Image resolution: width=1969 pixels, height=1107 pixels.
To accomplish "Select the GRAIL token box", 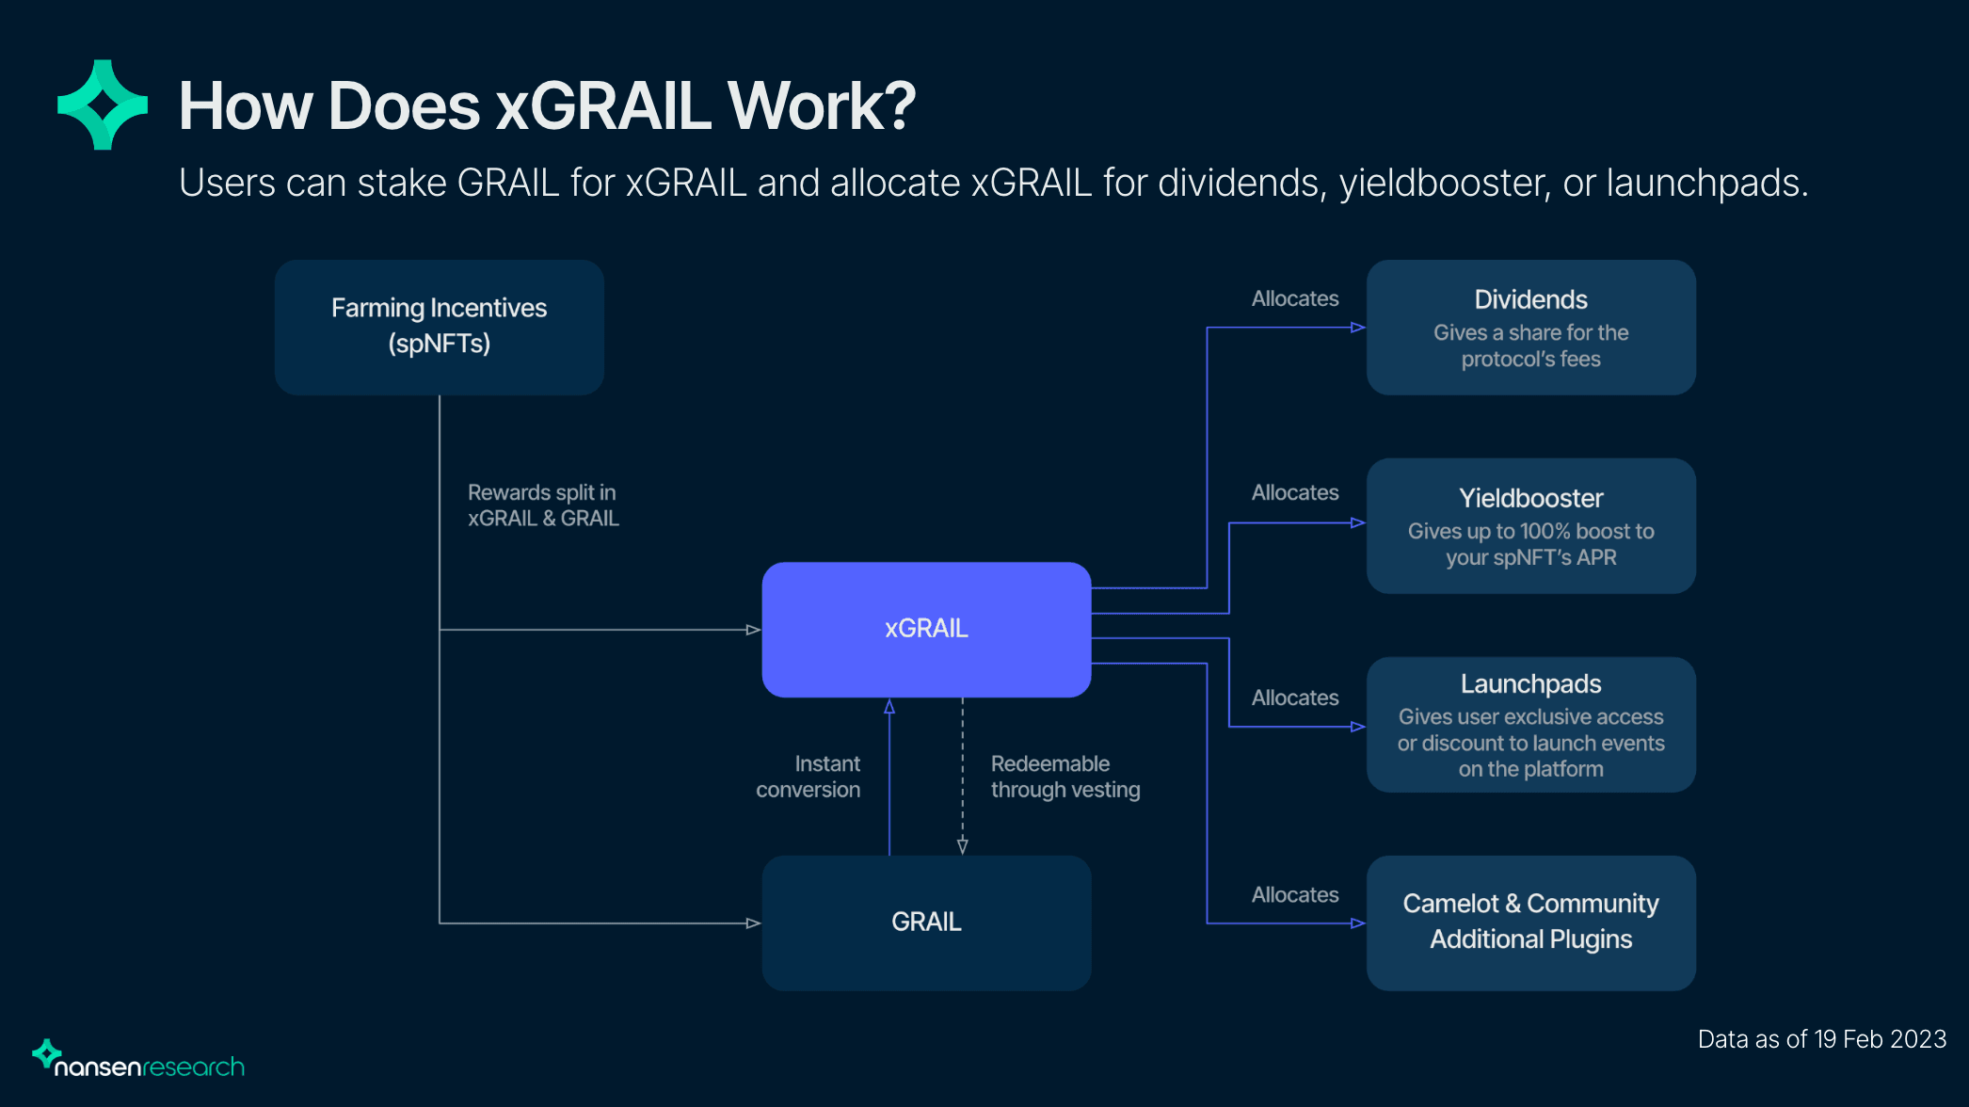I will [x=926, y=922].
